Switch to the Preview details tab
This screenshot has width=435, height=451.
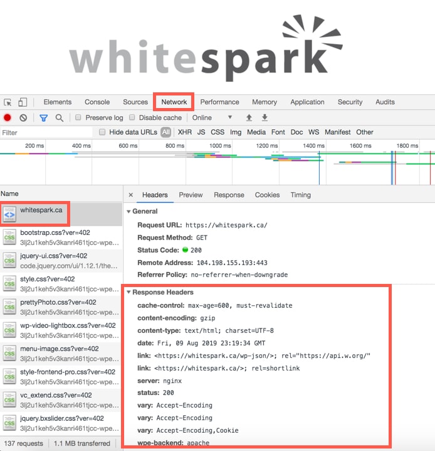pyautogui.click(x=191, y=195)
